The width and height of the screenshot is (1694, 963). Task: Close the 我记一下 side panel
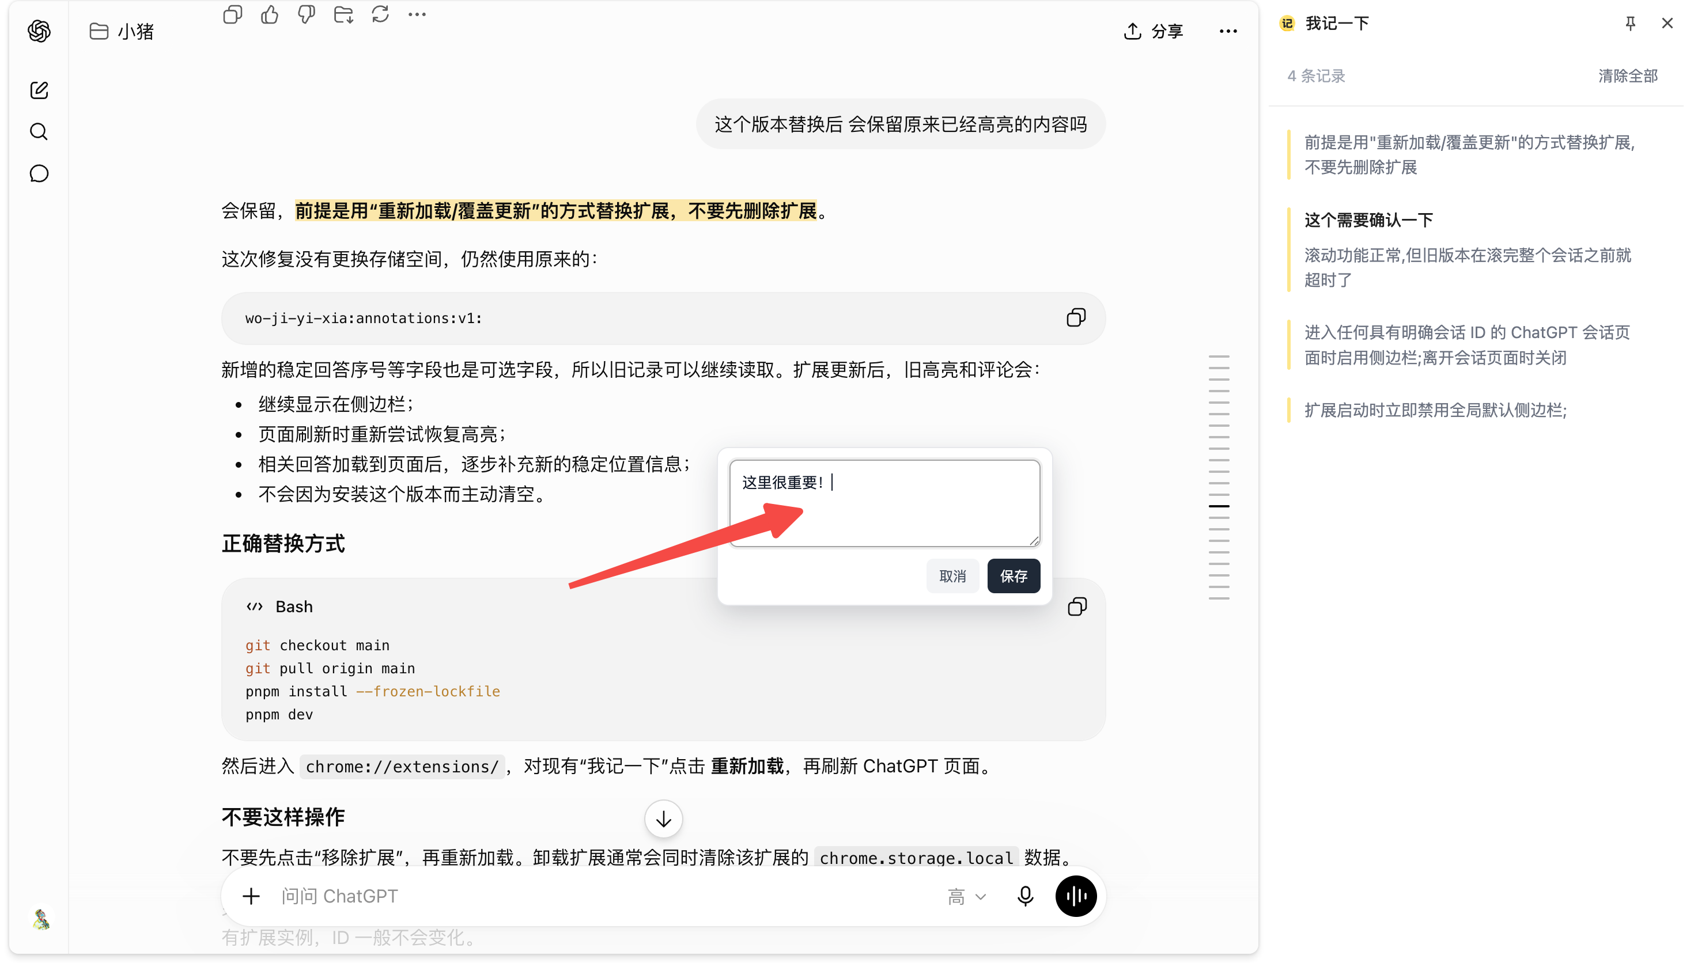pos(1667,23)
